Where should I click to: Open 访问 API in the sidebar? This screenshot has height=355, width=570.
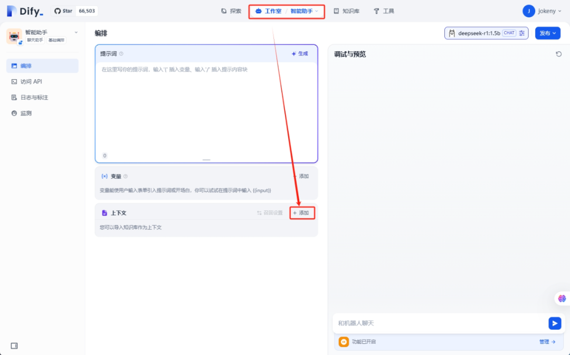click(42, 82)
